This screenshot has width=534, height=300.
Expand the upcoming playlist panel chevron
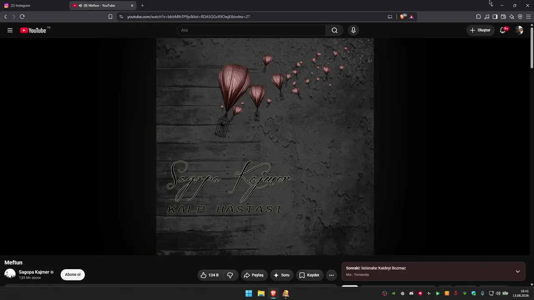tap(518, 272)
